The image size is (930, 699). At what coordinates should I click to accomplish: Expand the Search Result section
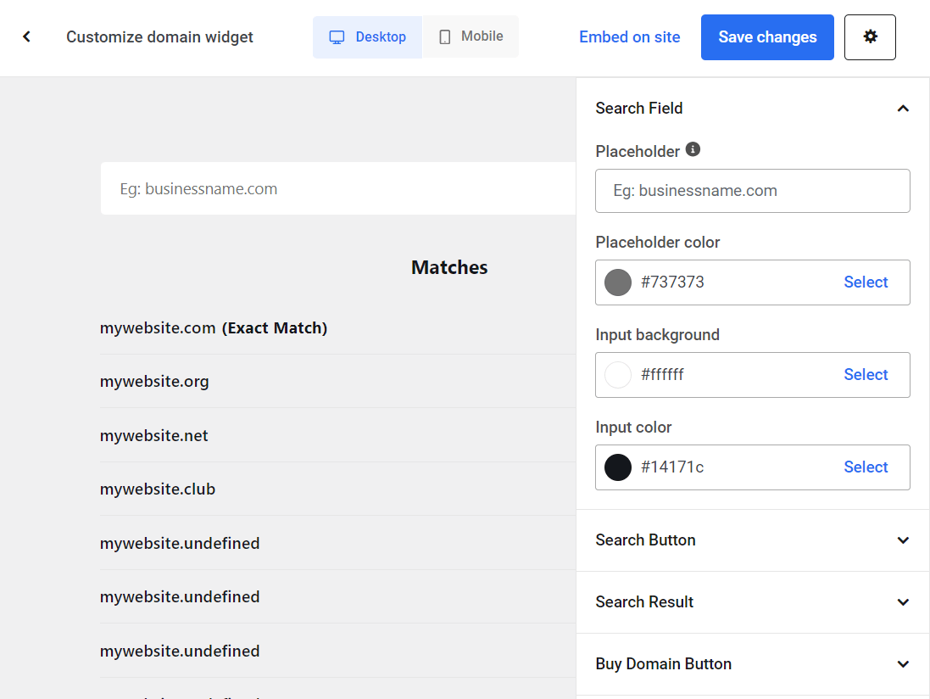pos(903,601)
